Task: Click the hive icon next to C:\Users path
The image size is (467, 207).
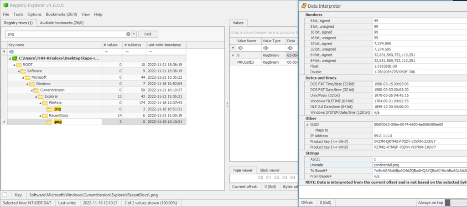Action: [16, 58]
